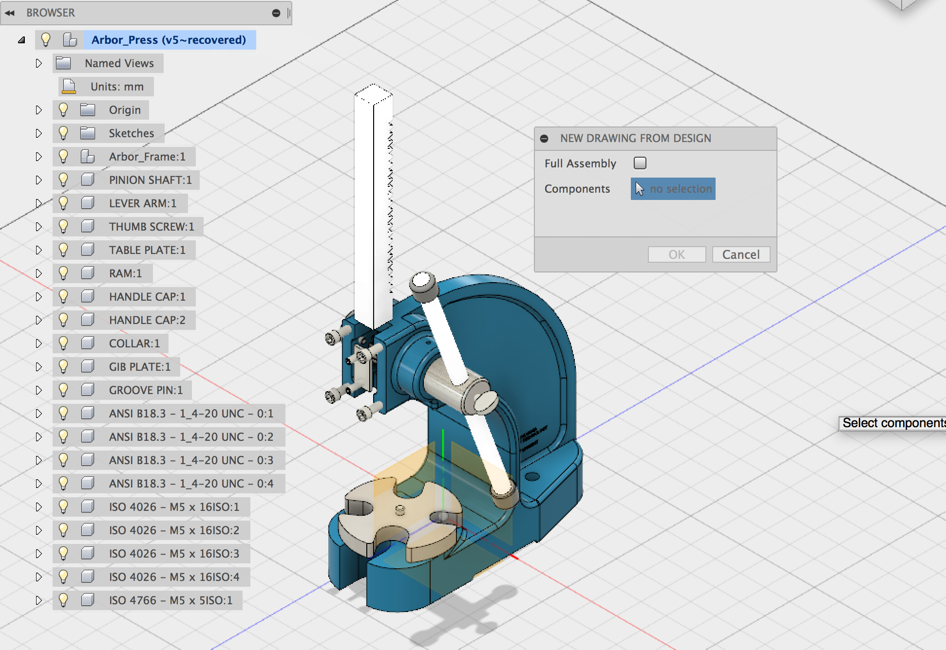Collapse the browser panel with double arrows
946x650 pixels.
10,13
